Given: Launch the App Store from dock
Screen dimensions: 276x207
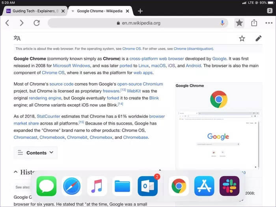Looking at the screenshot, I should click(204, 186).
